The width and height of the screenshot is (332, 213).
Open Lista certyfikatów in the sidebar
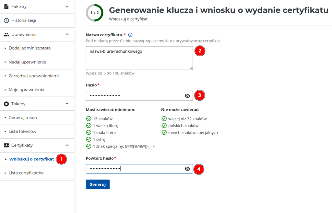(26, 173)
